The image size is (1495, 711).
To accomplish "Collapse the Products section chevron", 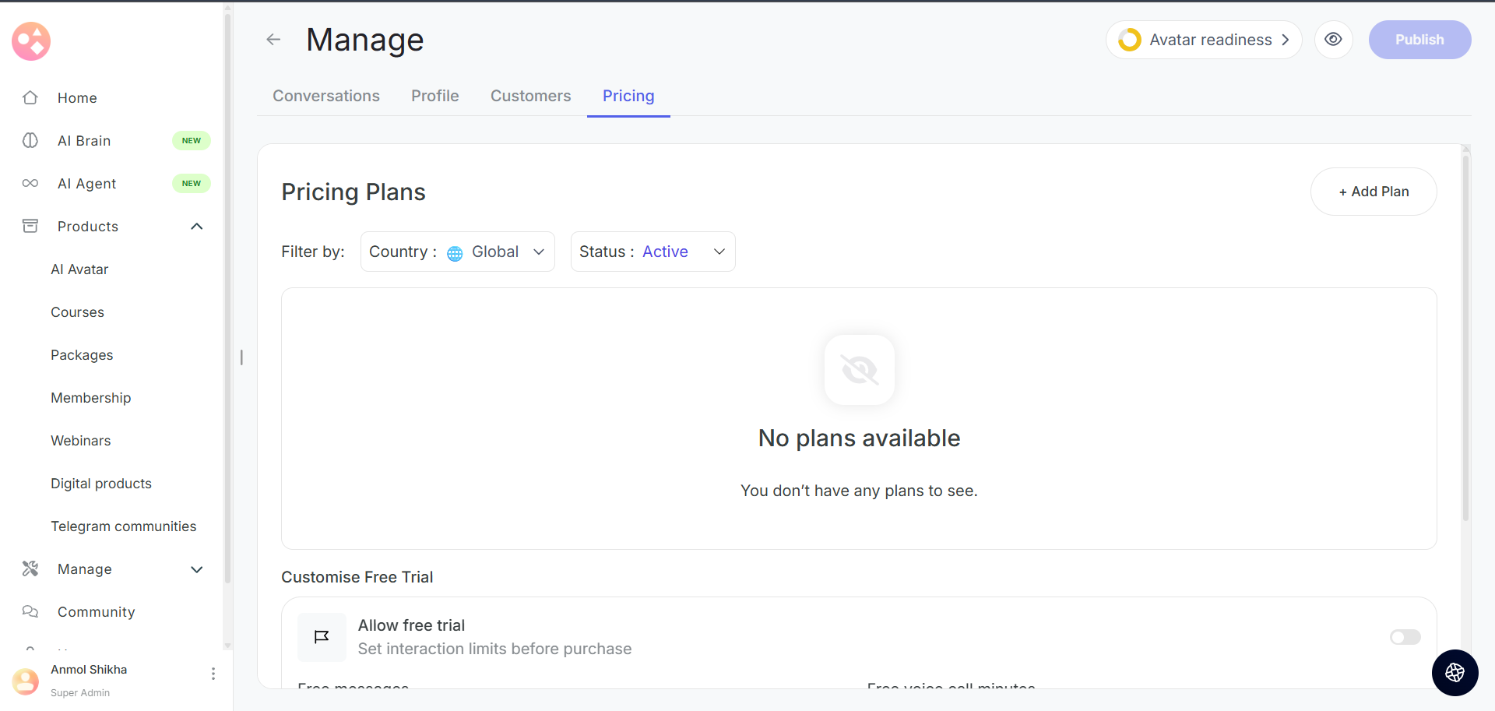I will point(197,227).
